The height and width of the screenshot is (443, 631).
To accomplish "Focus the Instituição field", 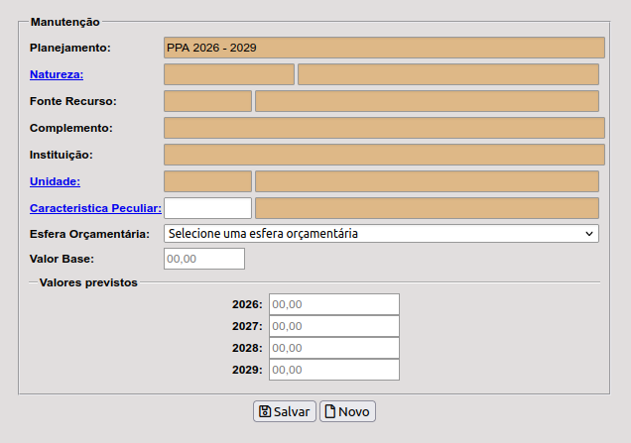I will tap(384, 155).
